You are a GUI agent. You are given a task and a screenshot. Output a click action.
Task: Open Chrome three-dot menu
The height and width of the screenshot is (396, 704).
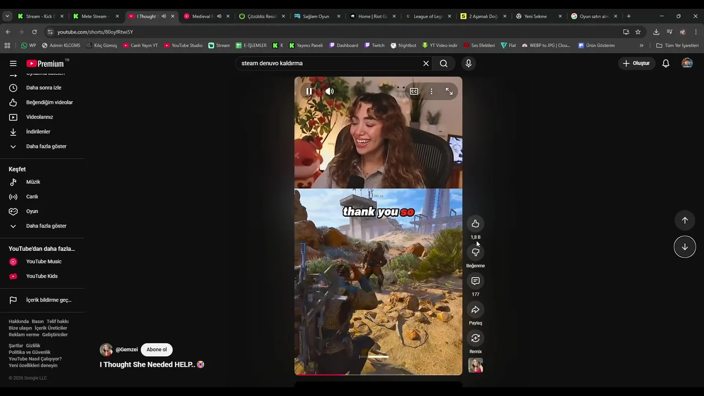click(696, 32)
